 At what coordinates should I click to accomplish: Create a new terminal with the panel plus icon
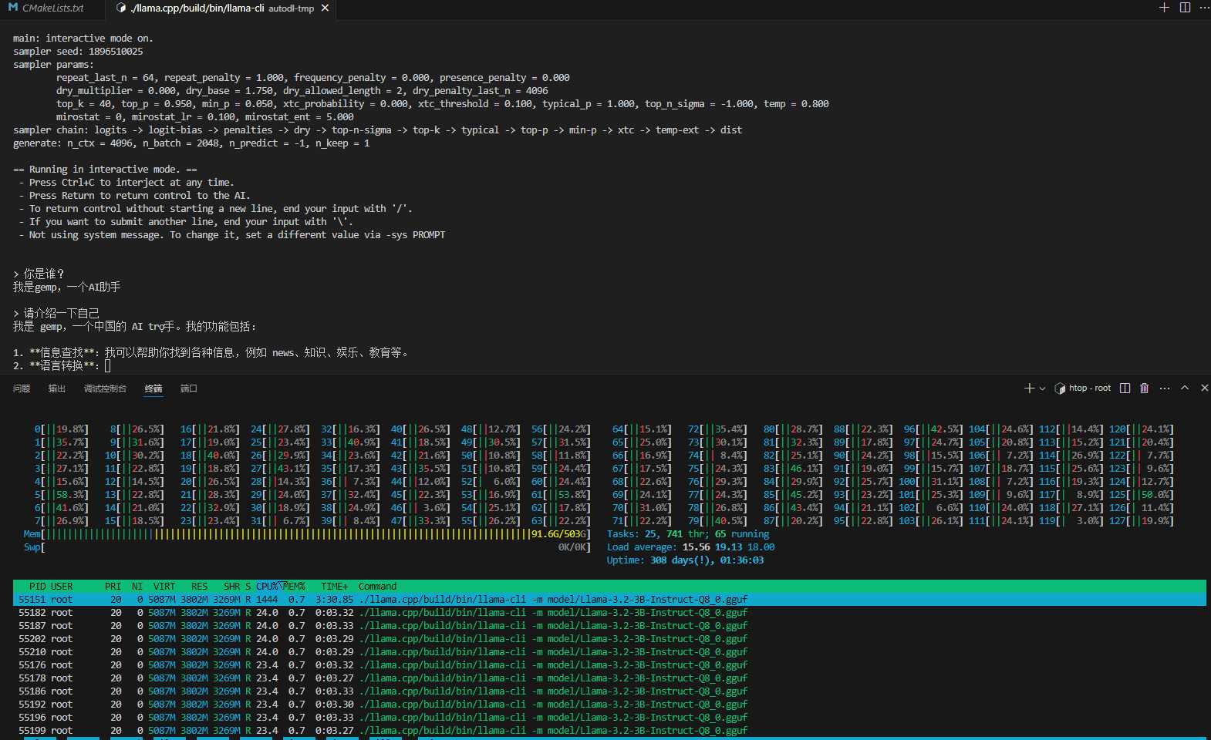(1029, 388)
